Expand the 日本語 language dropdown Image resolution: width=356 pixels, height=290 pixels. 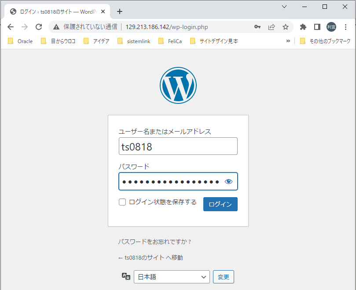[x=172, y=277]
